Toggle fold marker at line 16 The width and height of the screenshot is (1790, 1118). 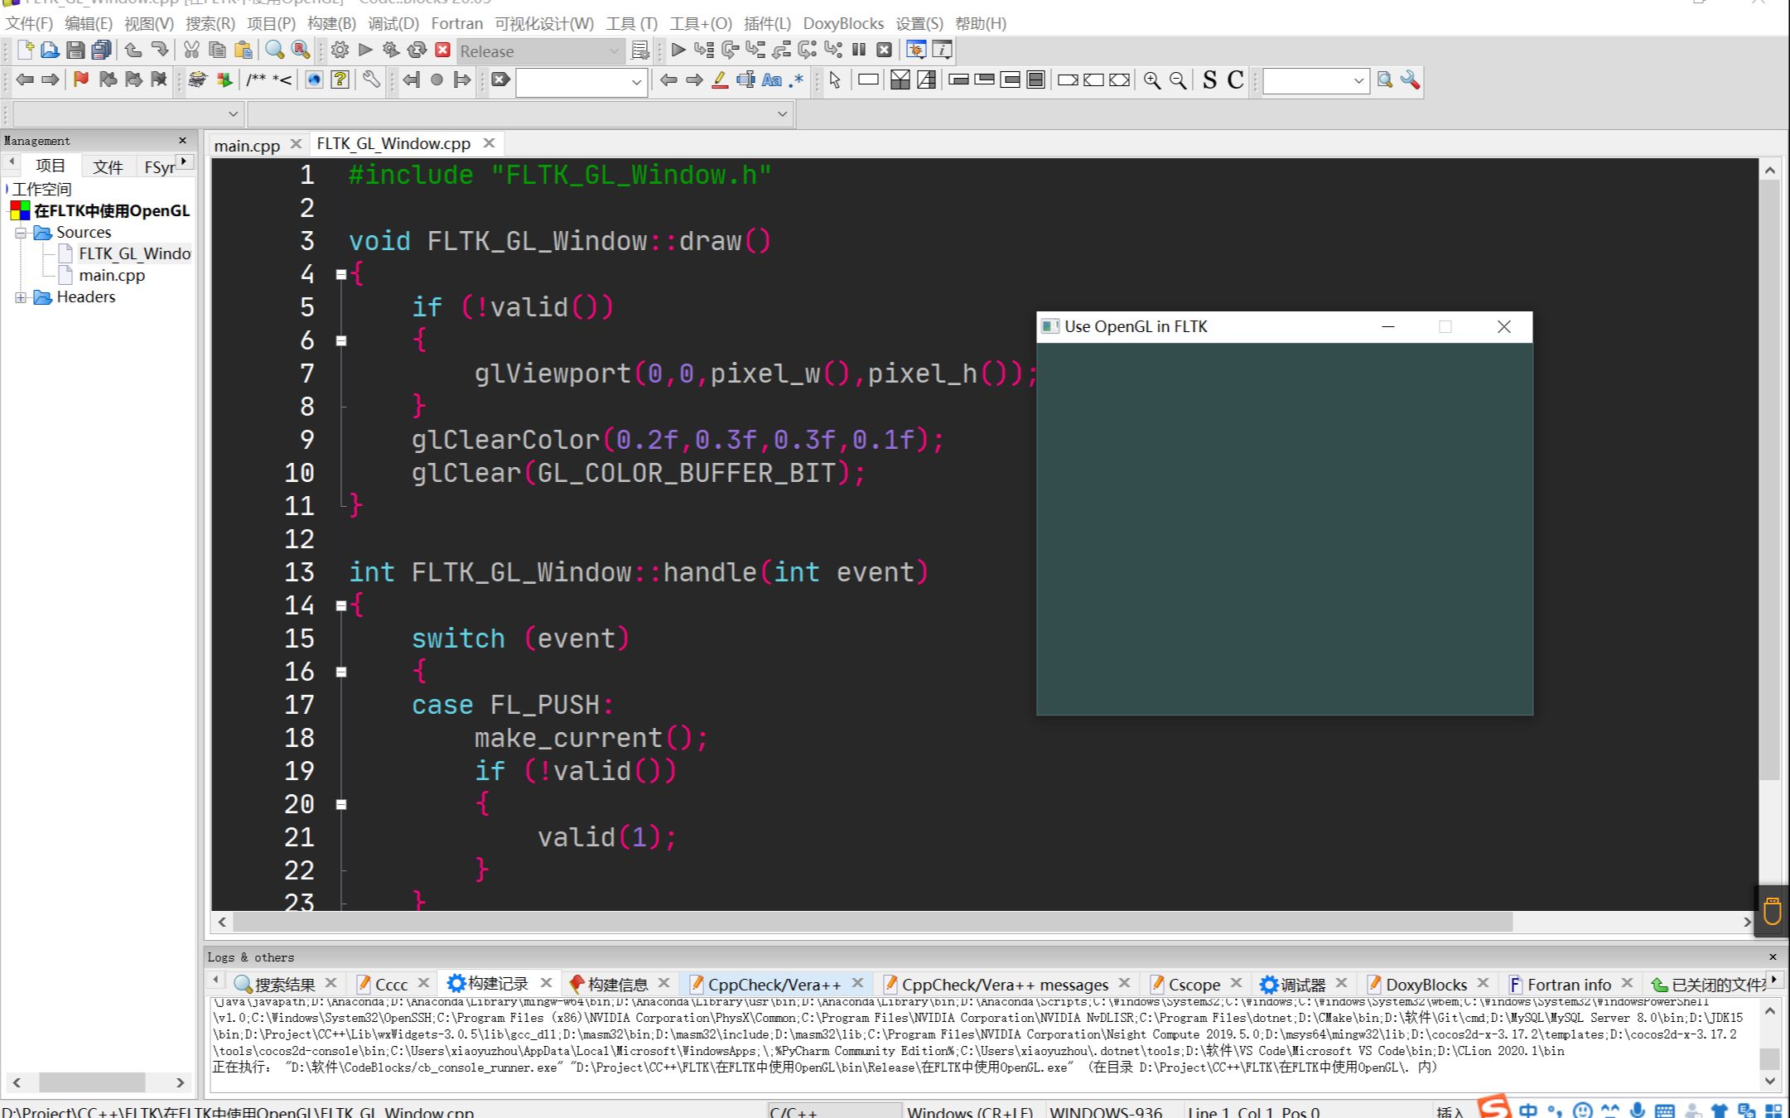341,672
